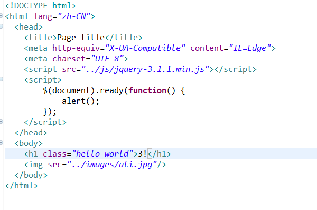Click the http-equiv attribute name
The height and width of the screenshot is (210, 317).
(x=76, y=48)
